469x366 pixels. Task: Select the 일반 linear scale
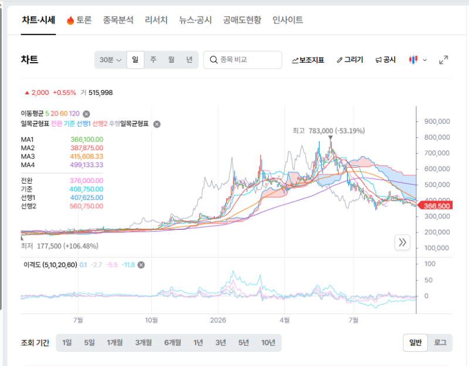pos(416,343)
